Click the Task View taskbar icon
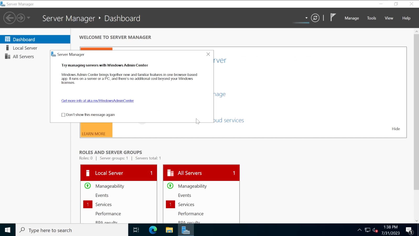This screenshot has height=236, width=419. pos(136,230)
